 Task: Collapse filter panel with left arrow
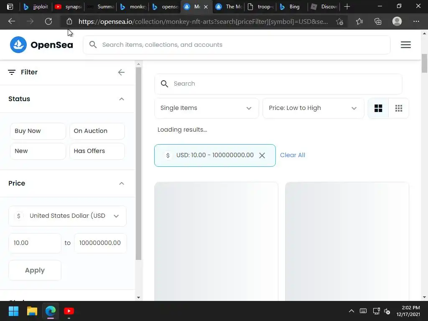click(121, 72)
